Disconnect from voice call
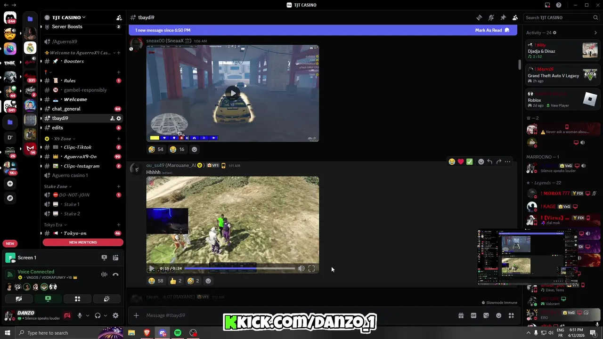This screenshot has width=603, height=339. click(115, 274)
